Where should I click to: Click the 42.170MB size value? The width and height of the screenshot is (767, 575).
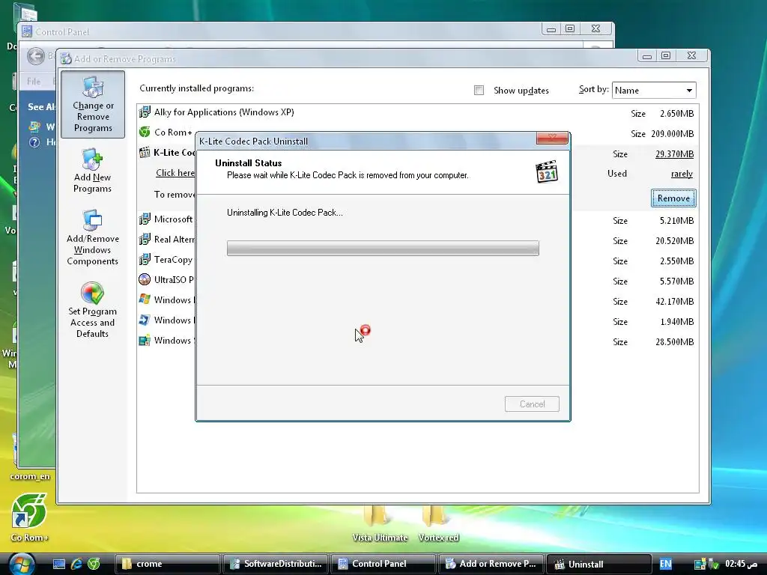click(x=675, y=301)
